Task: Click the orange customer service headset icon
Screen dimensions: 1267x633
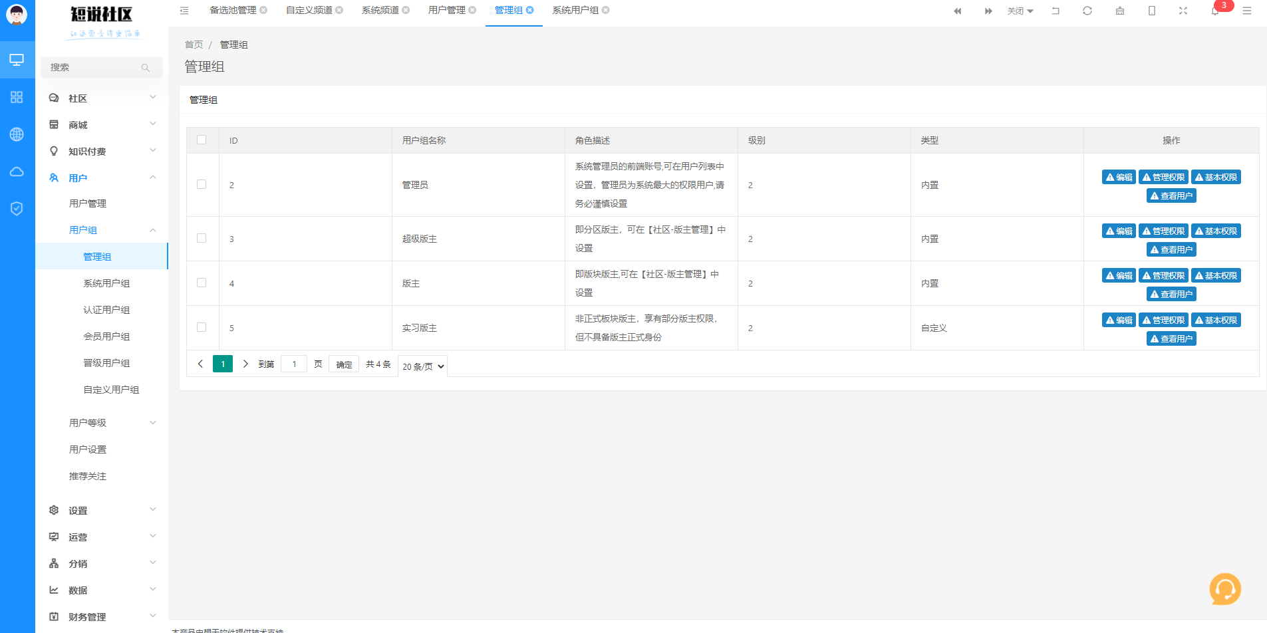Action: click(x=1224, y=589)
